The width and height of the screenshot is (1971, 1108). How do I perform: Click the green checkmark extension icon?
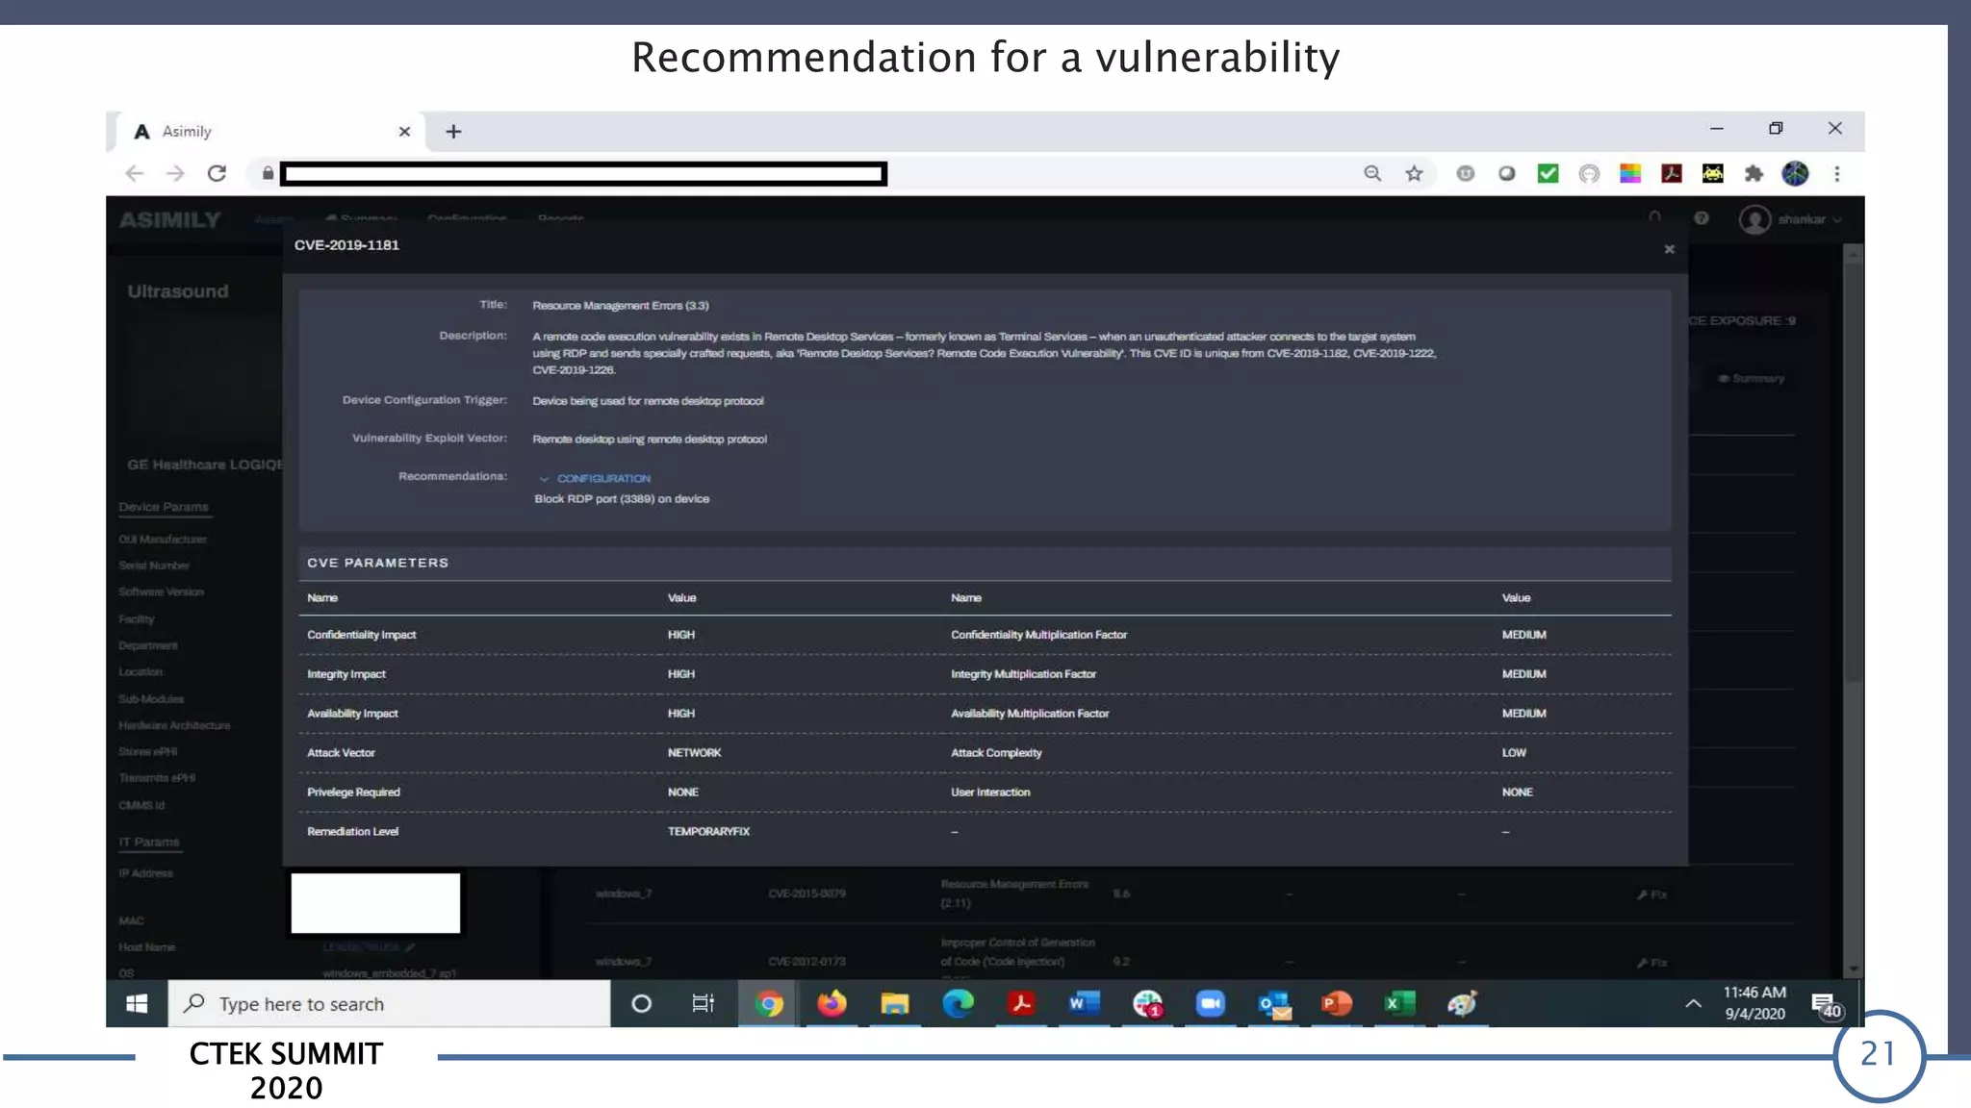point(1548,173)
